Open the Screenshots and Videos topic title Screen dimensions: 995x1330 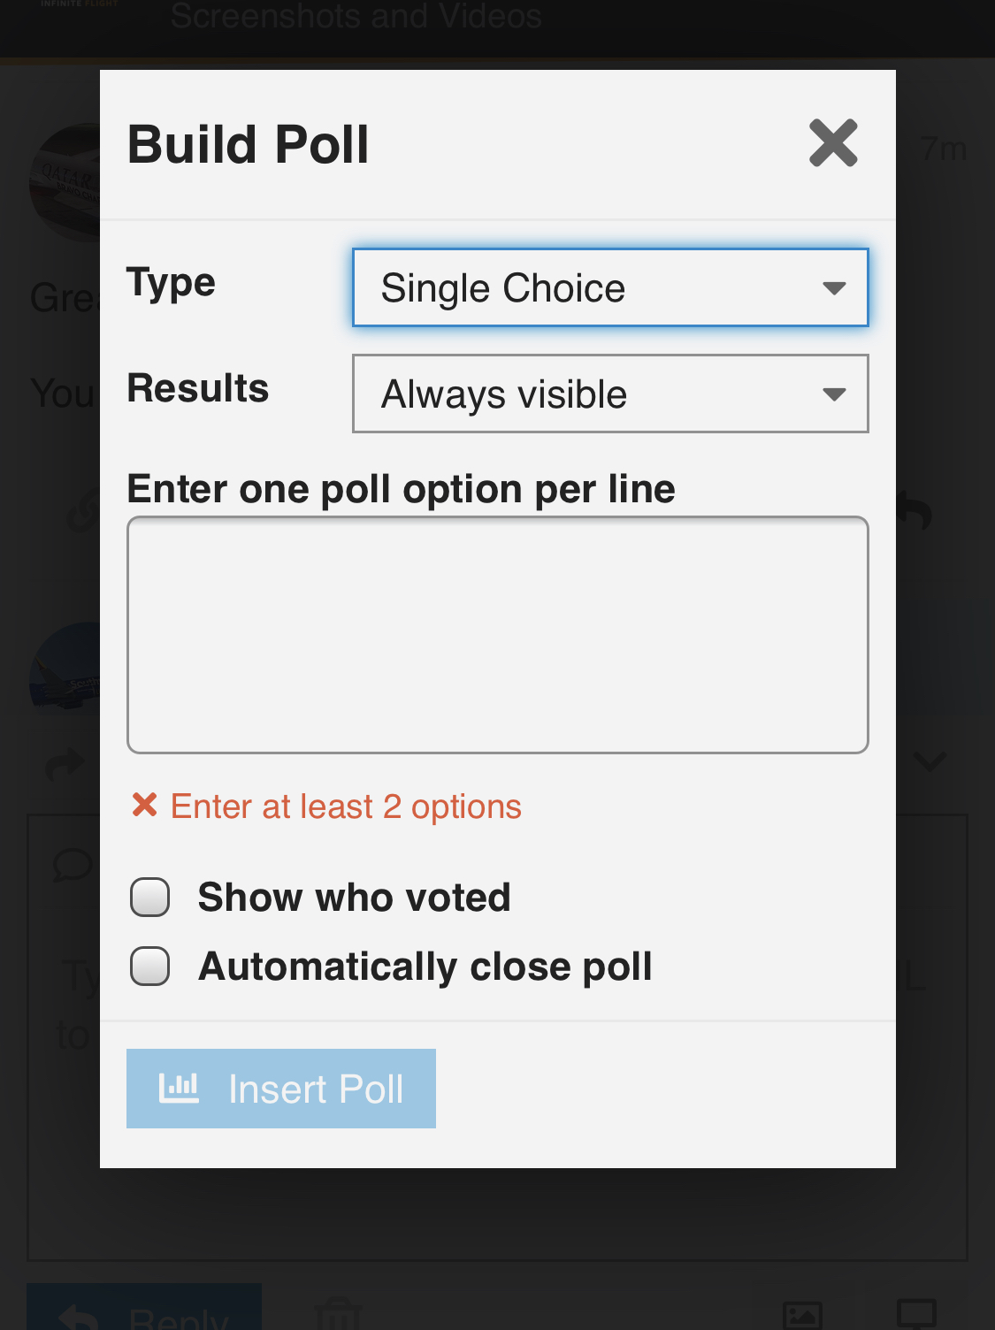[356, 16]
